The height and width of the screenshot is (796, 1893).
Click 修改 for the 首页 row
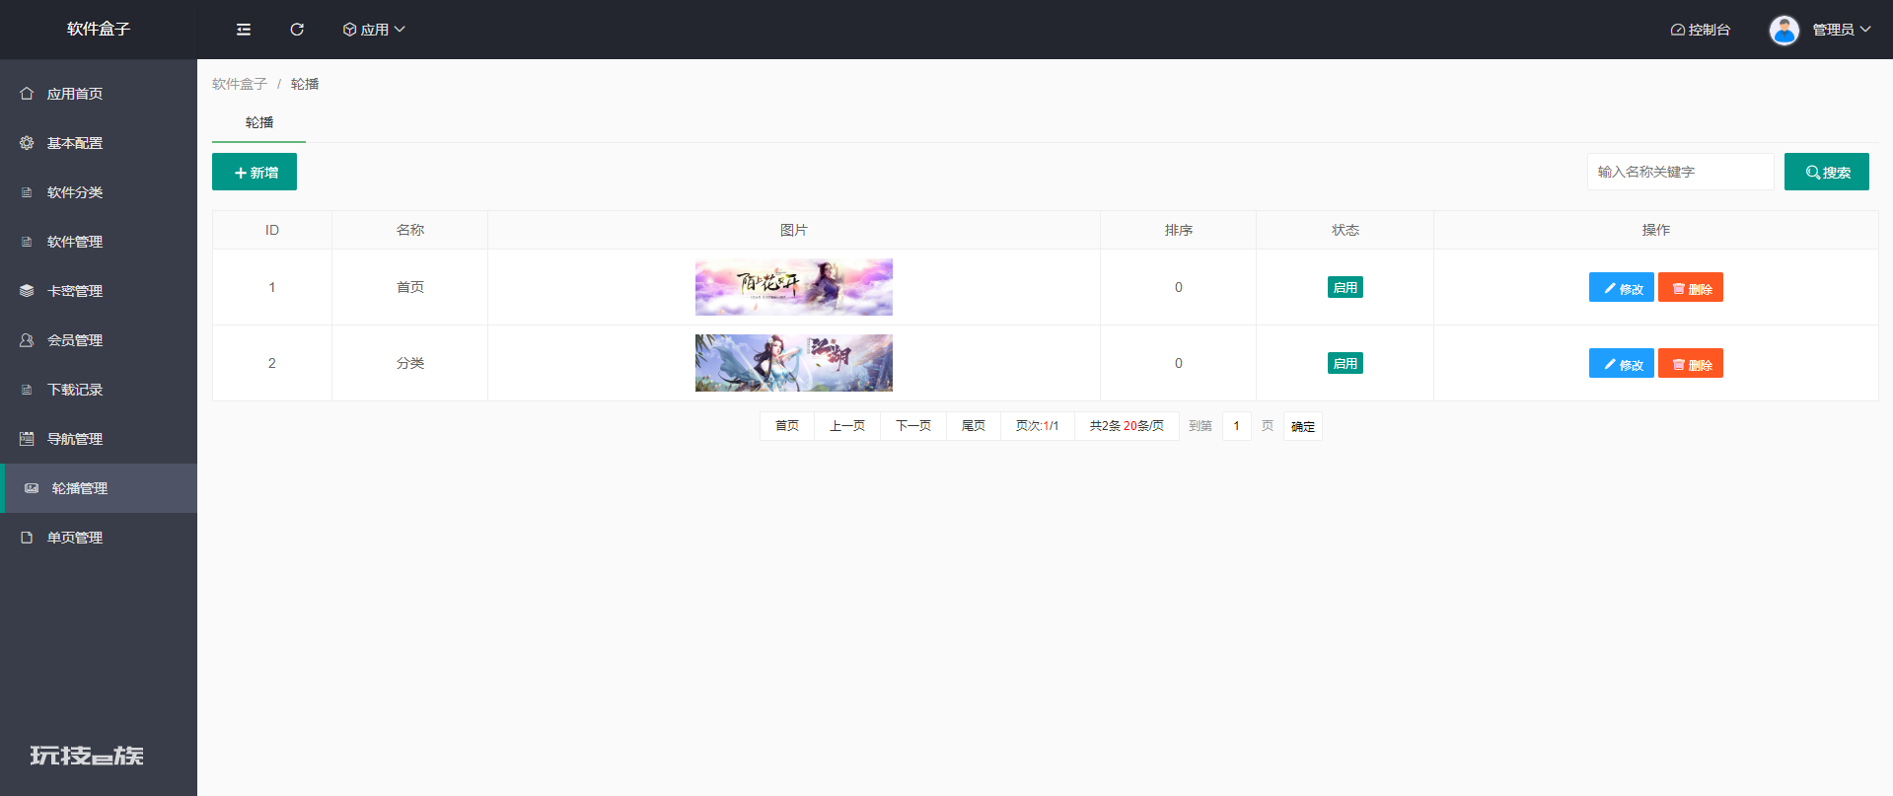[1622, 287]
